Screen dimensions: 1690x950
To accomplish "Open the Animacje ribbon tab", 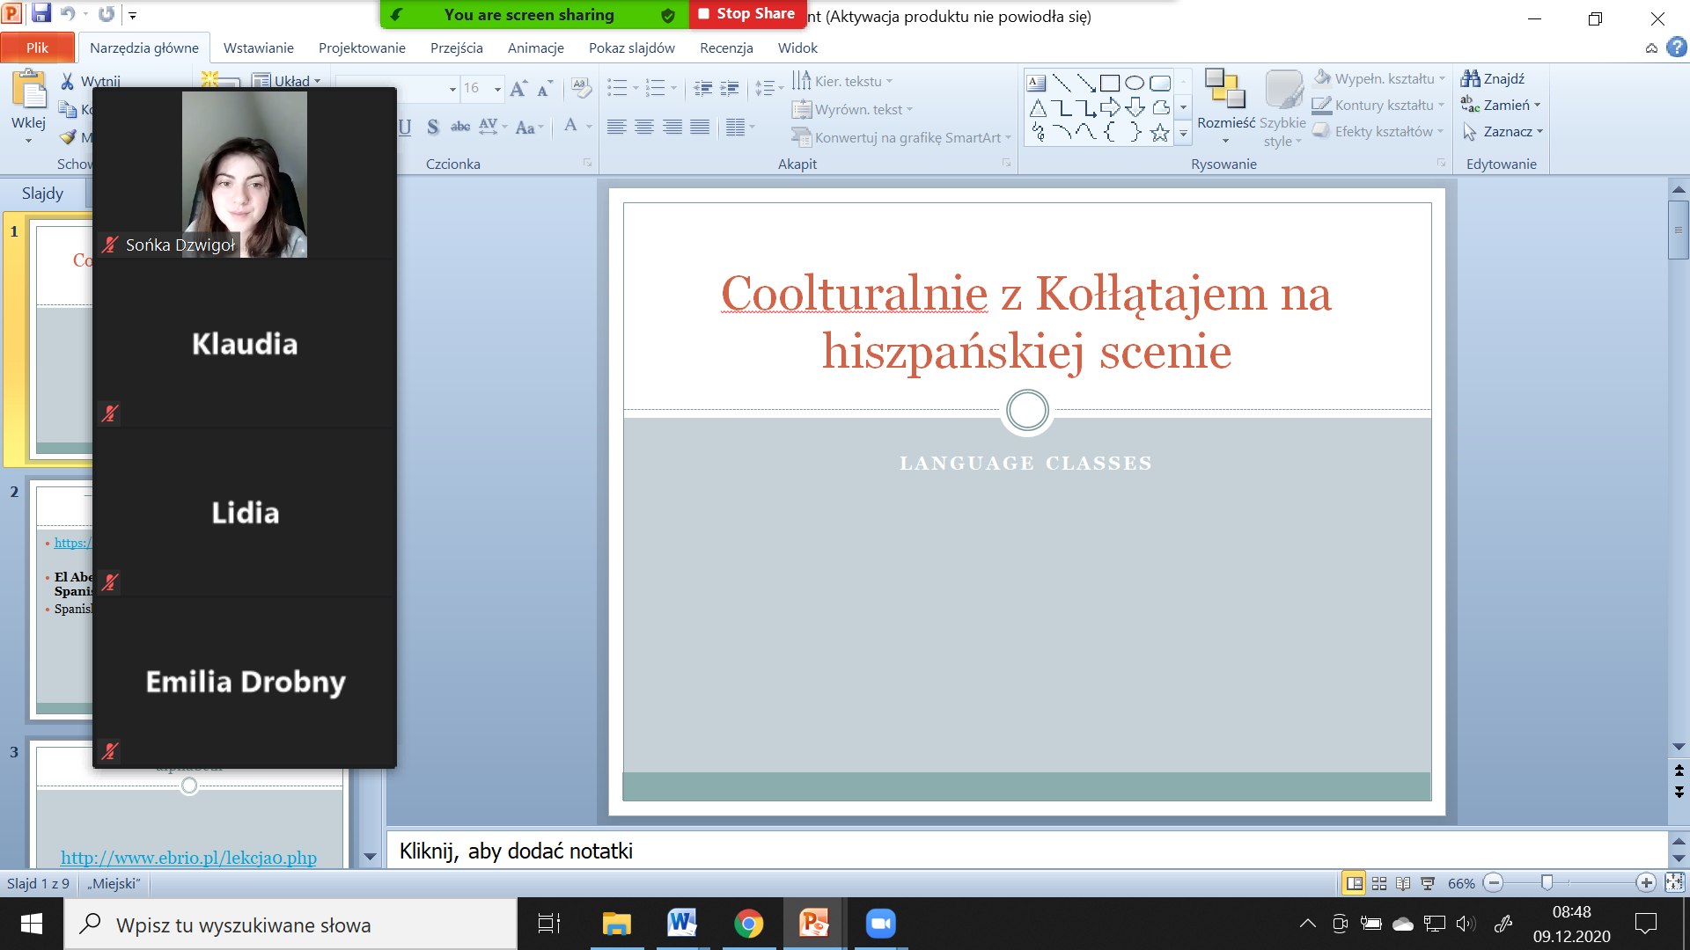I will click(535, 47).
